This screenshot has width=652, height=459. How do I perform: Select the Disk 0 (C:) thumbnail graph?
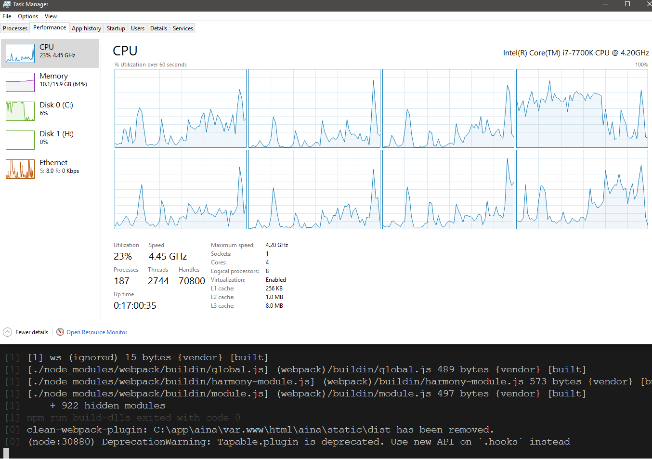click(20, 111)
